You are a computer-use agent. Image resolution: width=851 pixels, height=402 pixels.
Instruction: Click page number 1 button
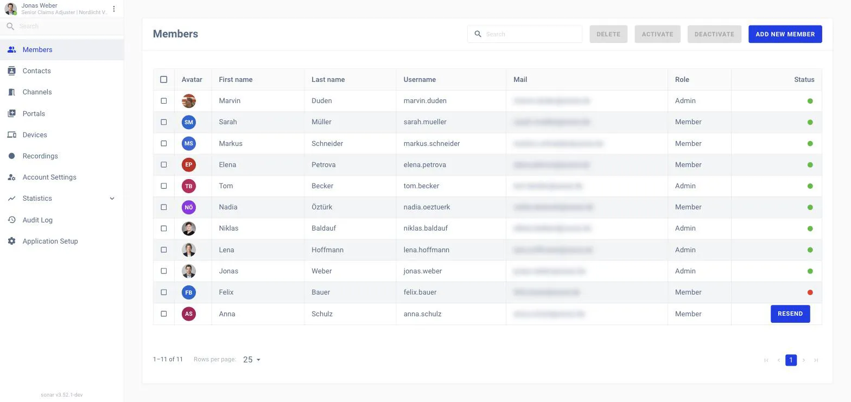pos(791,360)
